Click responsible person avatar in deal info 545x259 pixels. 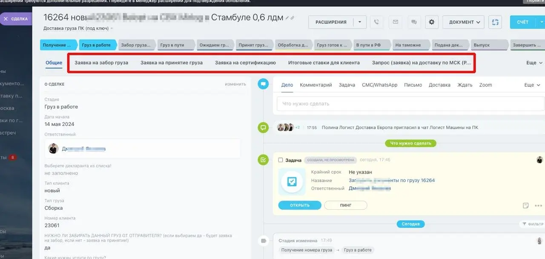53,148
